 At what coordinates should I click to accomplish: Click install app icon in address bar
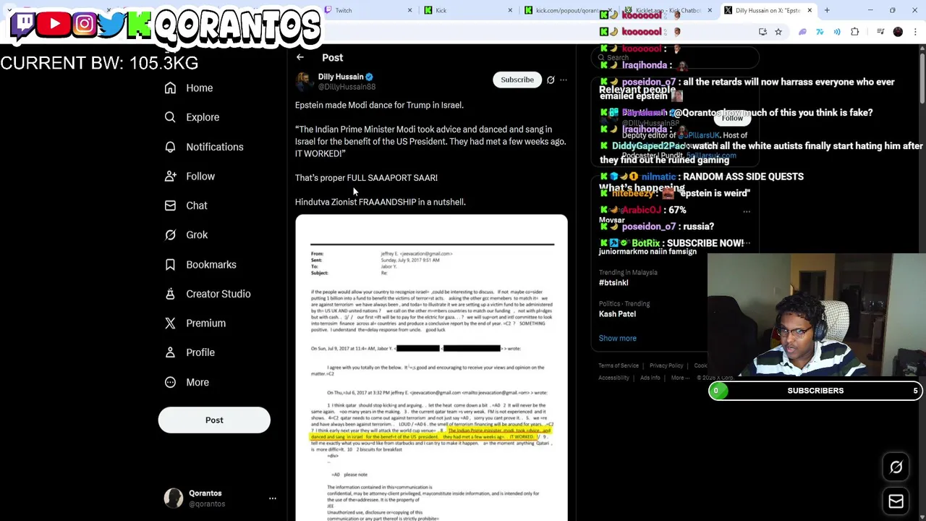[x=763, y=32]
